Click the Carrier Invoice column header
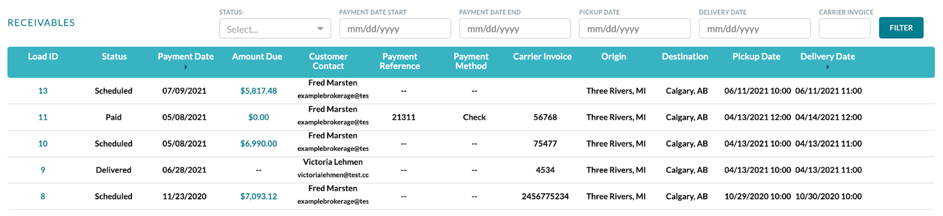The width and height of the screenshot is (943, 216). [x=542, y=57]
